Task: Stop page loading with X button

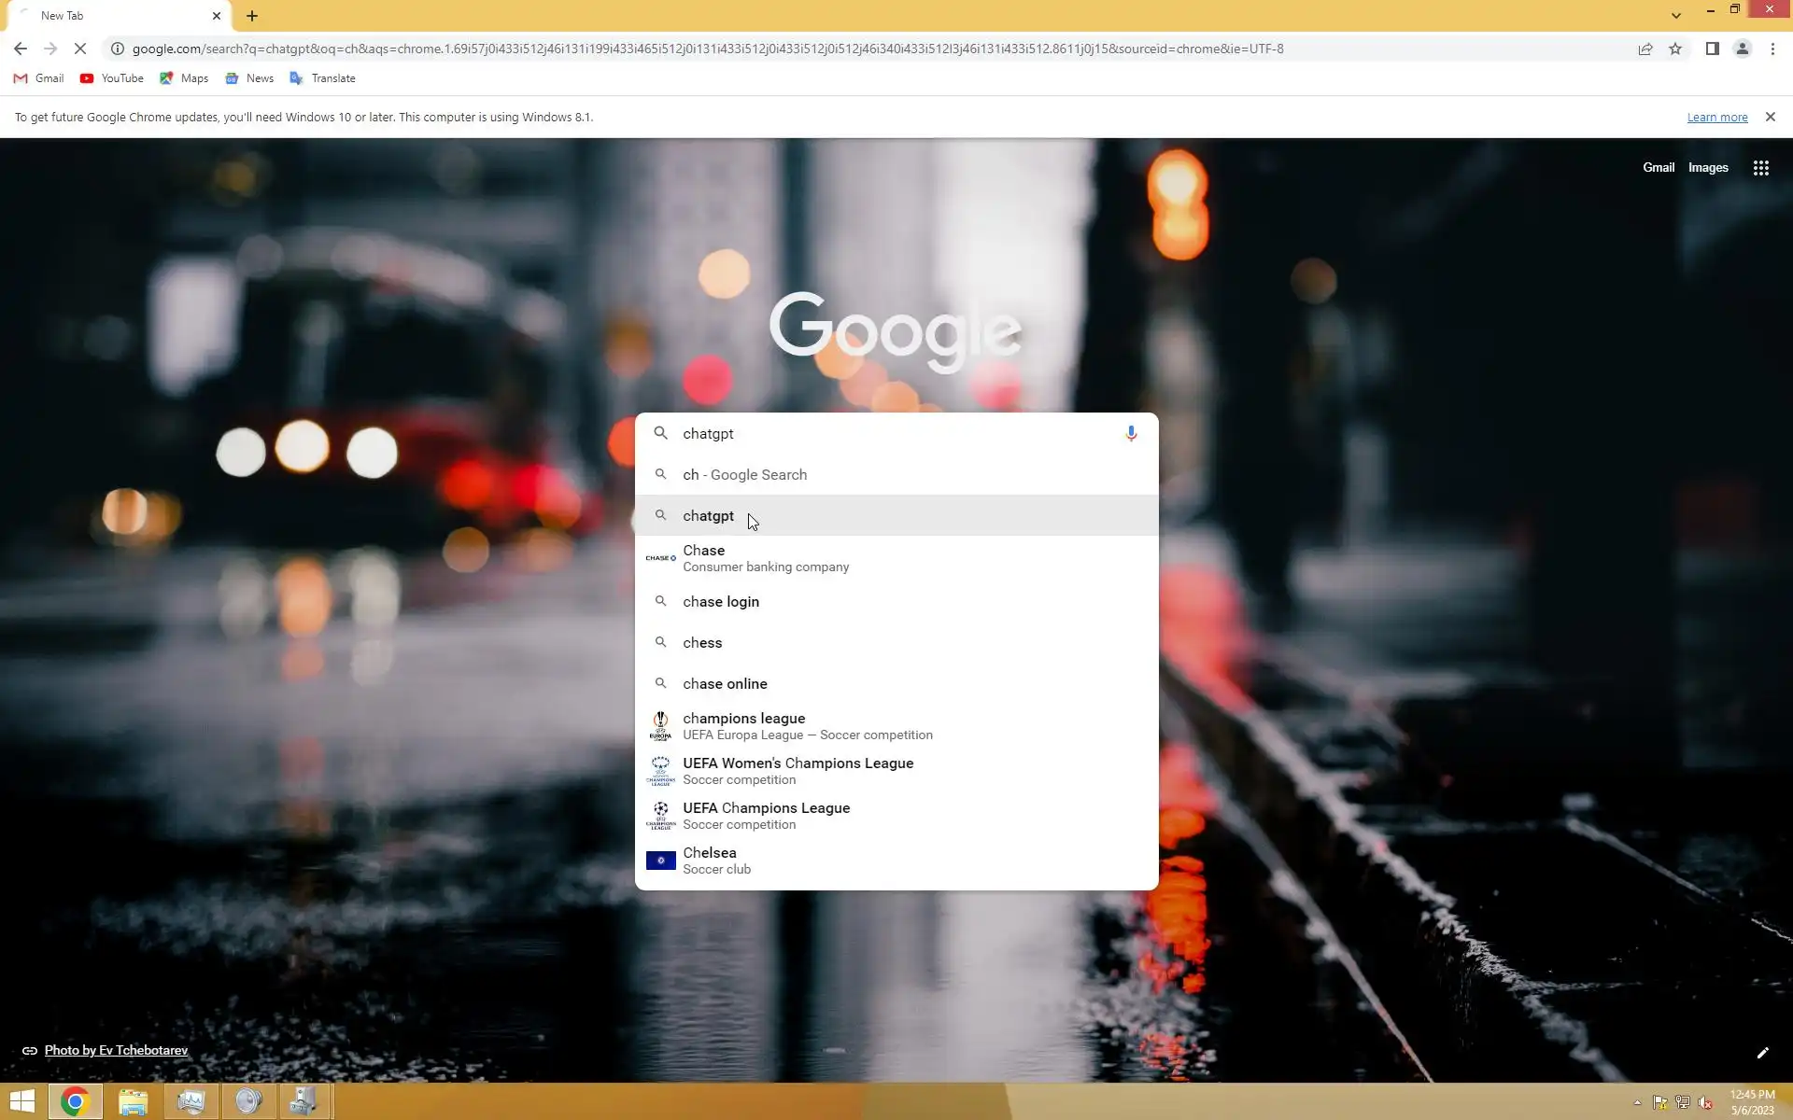Action: pos(80,49)
